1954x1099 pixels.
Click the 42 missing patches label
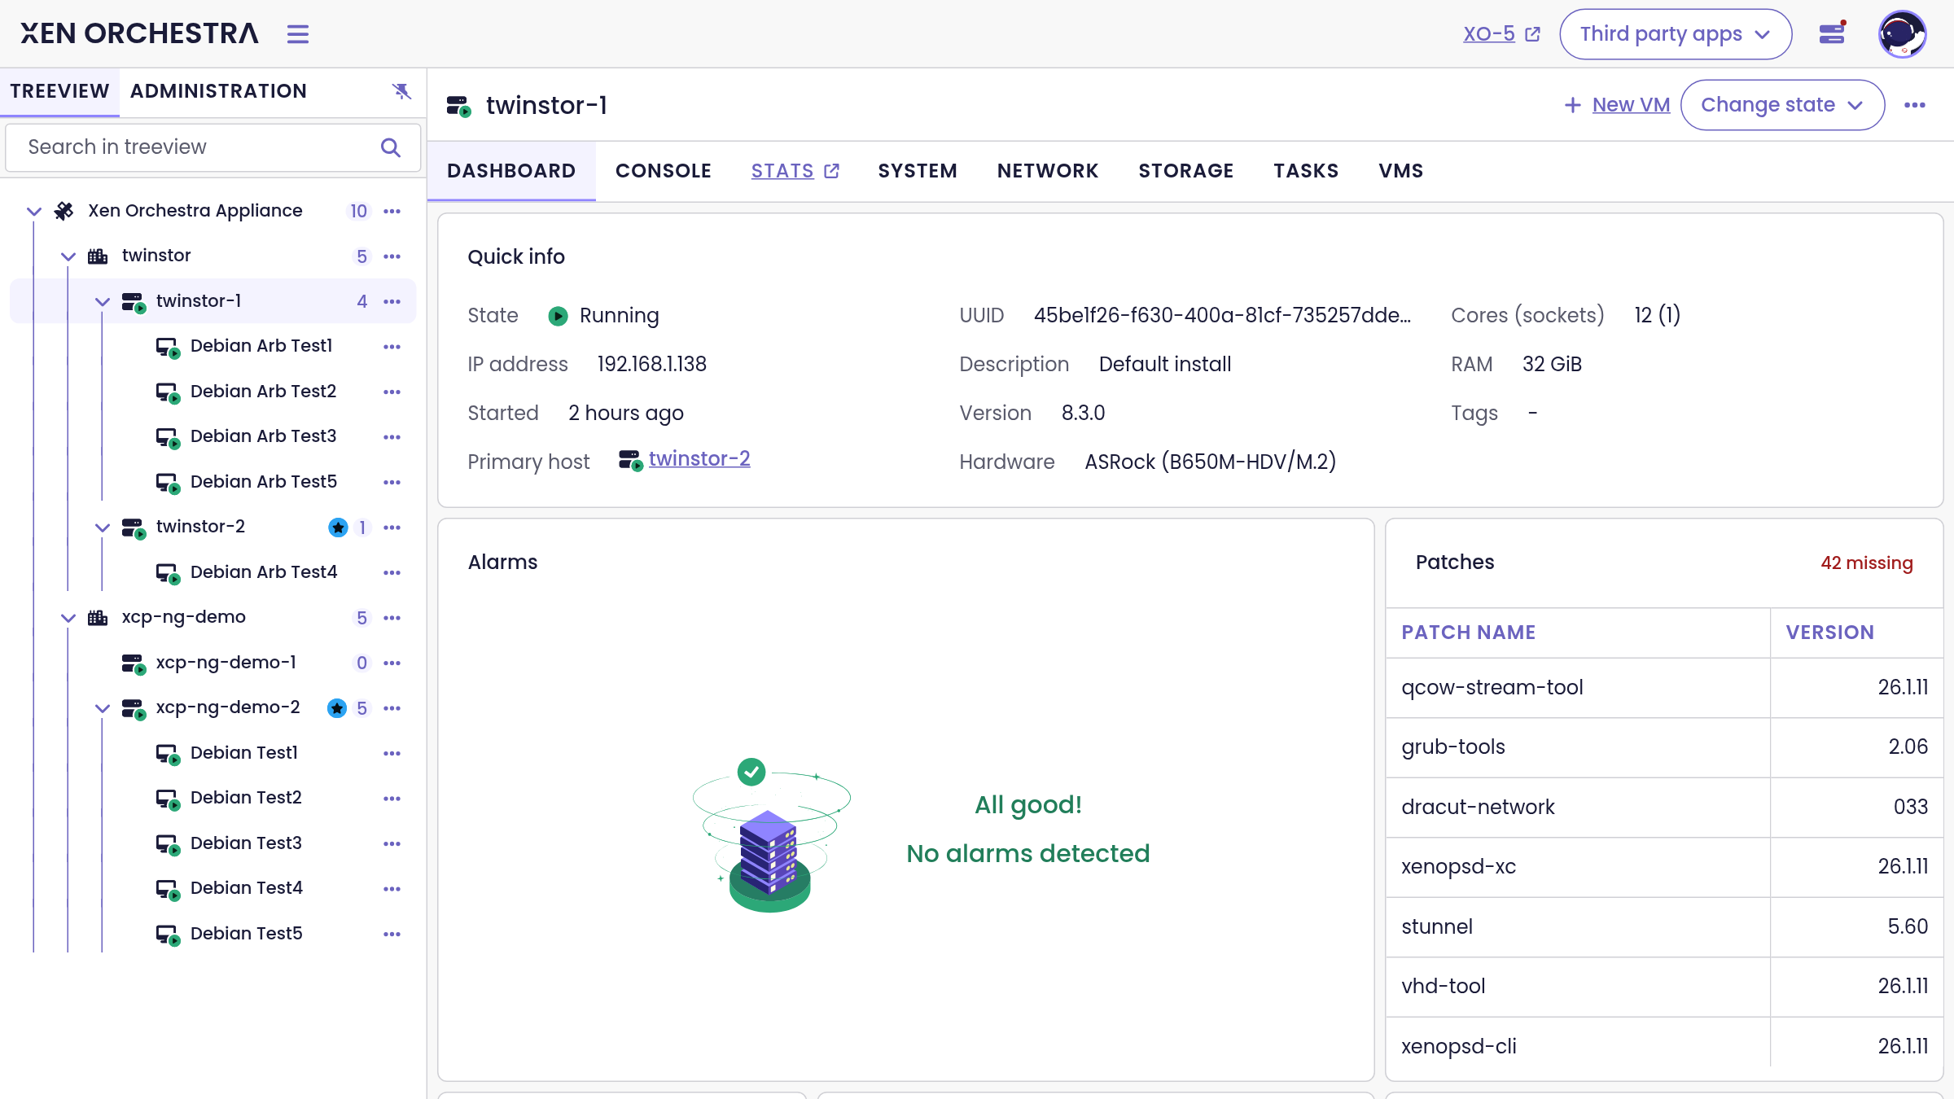1867,563
